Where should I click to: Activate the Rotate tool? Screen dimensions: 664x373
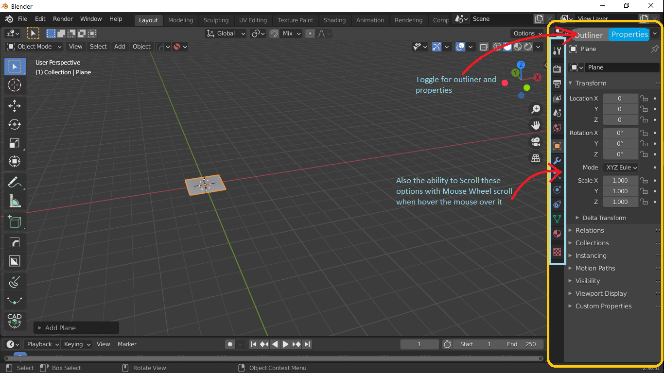point(15,124)
